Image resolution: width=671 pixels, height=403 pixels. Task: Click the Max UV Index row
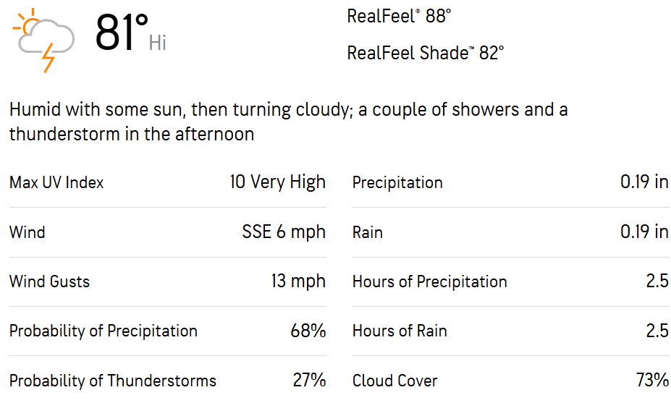click(x=168, y=182)
